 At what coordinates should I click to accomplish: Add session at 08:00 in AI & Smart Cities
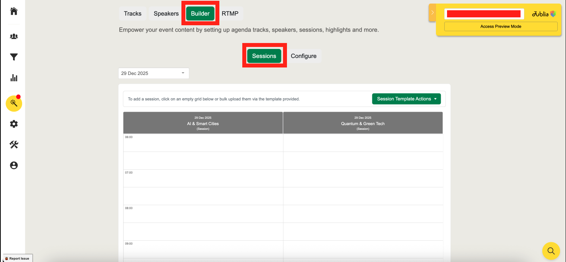(203, 214)
